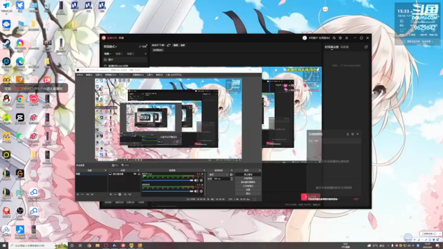Screen dimensions: 443x249
Task: Click the top button in OBS controls panel
Action: click(248, 174)
